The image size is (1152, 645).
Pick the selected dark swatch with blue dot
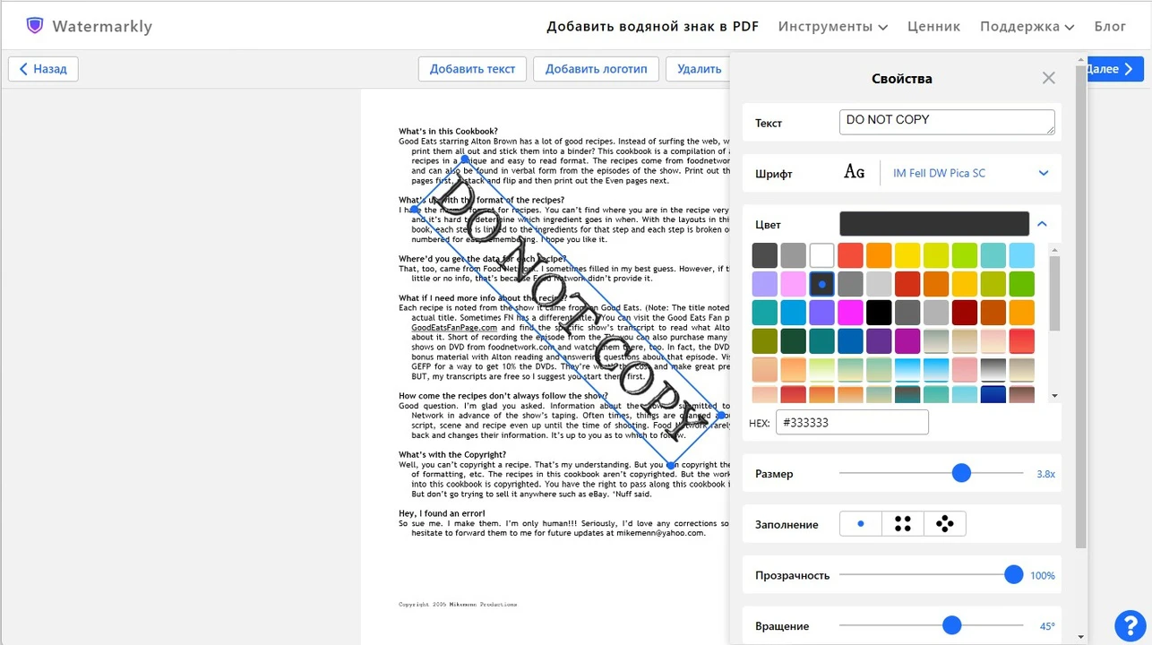pyautogui.click(x=821, y=284)
